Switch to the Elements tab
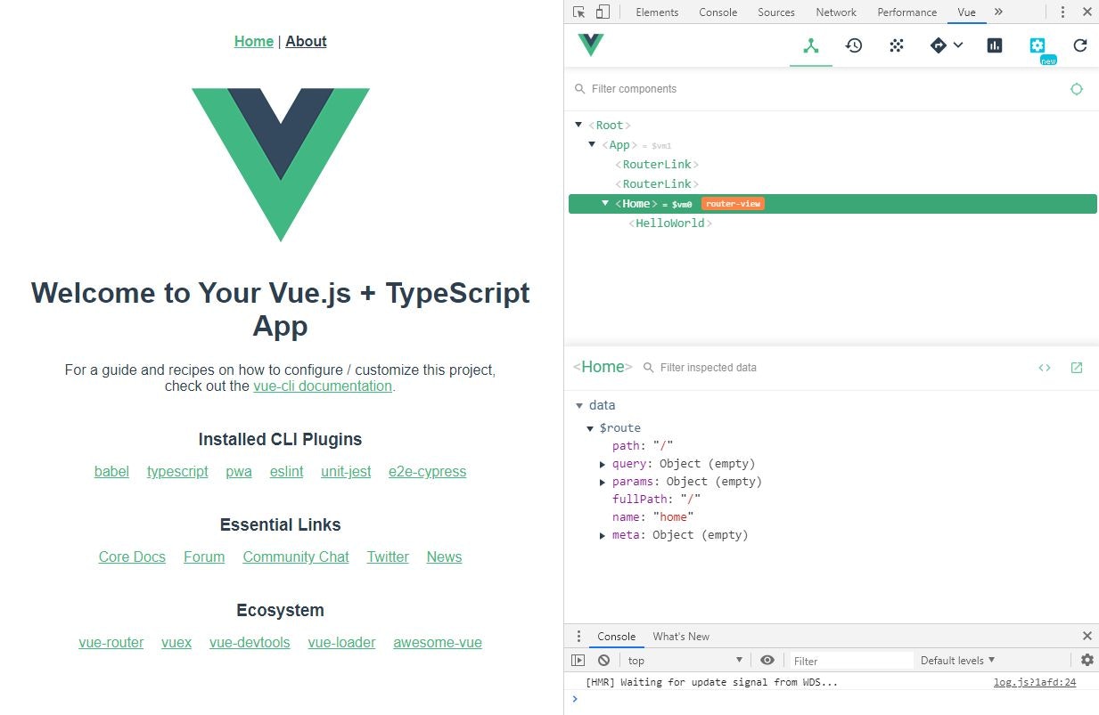Screen dimensions: 1099x715 (x=657, y=12)
